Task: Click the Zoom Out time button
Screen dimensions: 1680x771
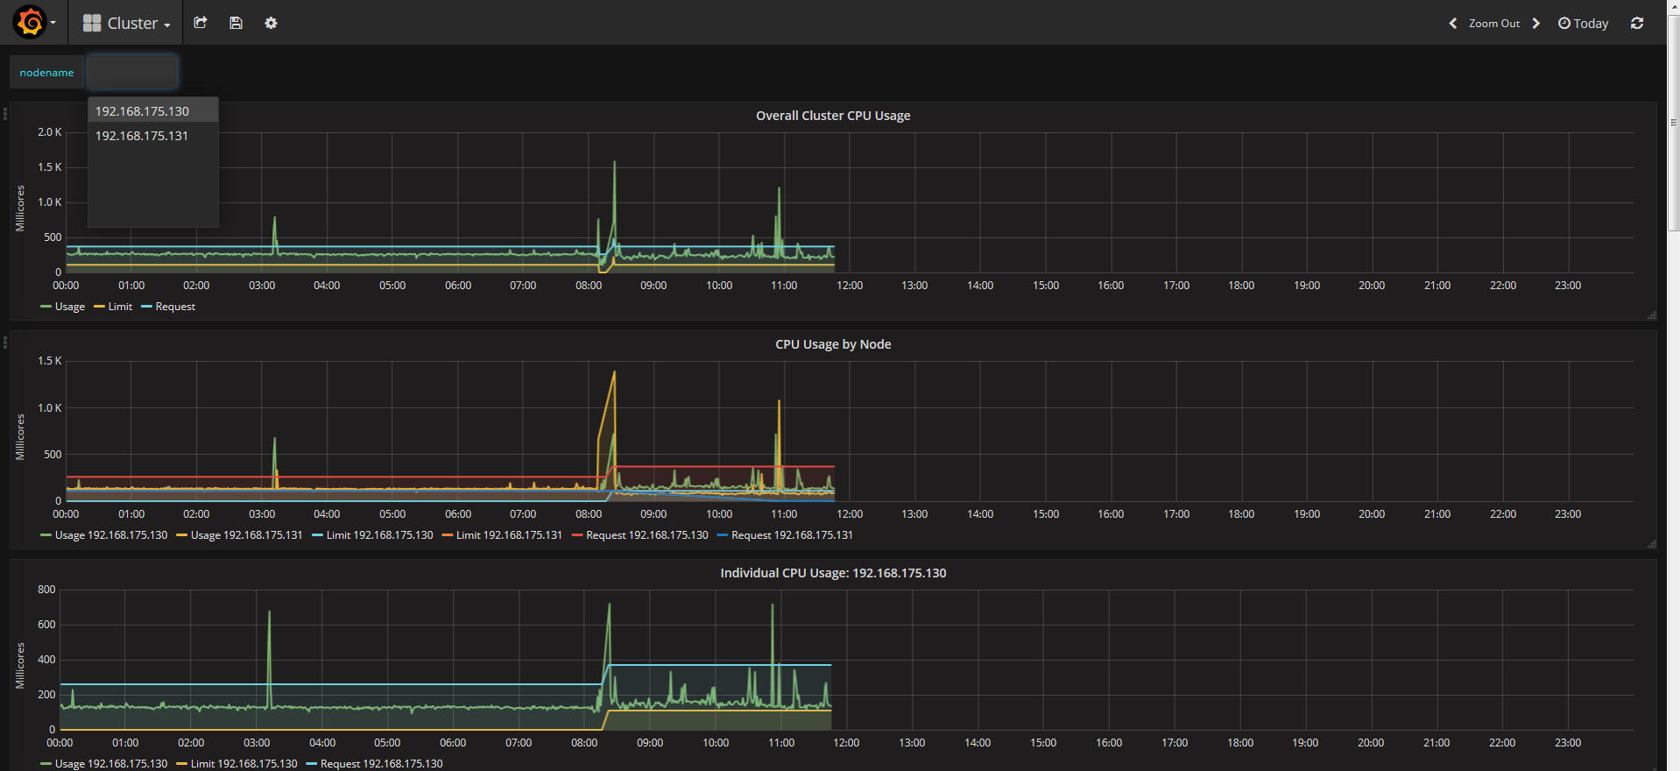Action: tap(1494, 24)
